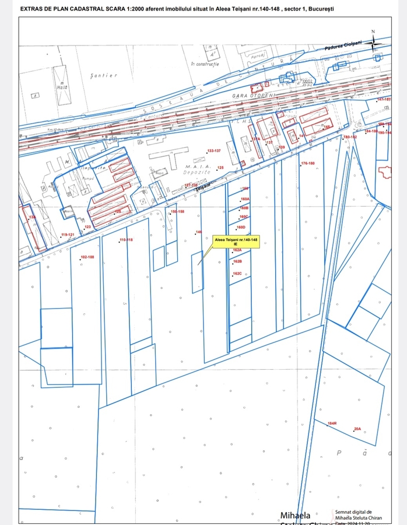Click parcel number '20A'

pyautogui.click(x=357, y=429)
